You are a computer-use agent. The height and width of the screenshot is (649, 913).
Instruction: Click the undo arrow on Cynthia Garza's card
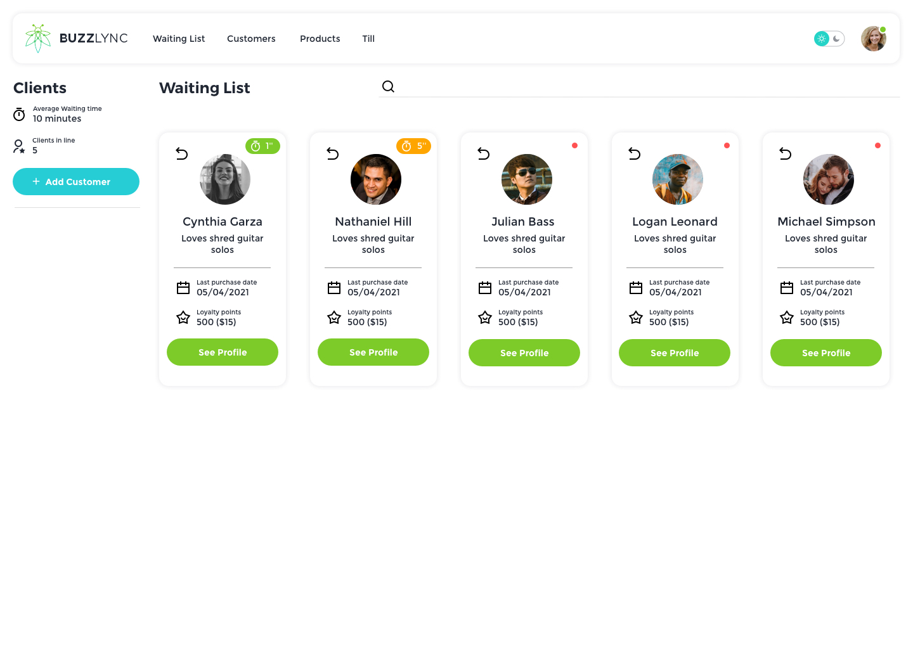tap(182, 153)
